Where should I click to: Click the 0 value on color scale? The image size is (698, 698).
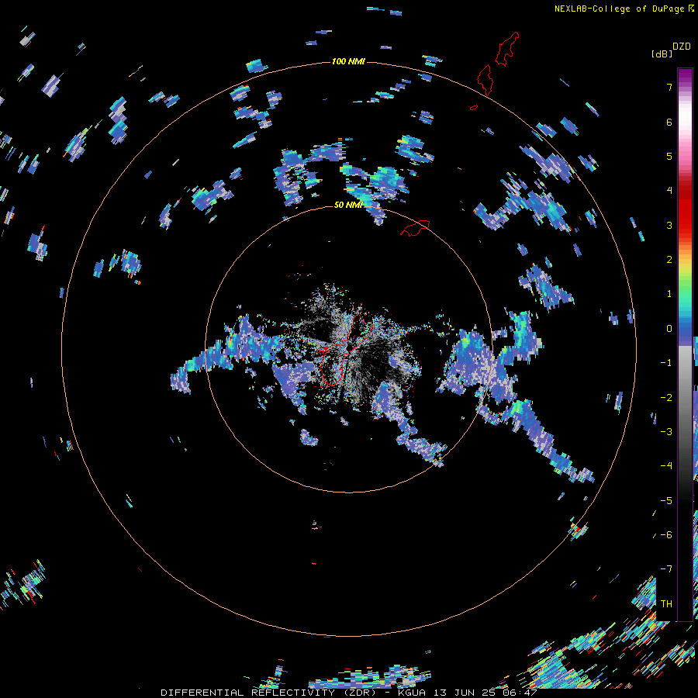click(x=669, y=329)
